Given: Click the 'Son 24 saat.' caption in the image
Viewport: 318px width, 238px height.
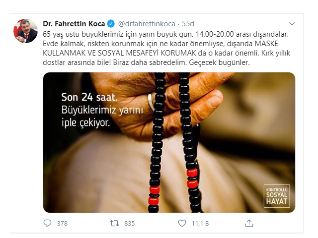Looking at the screenshot, I should click(89, 97).
